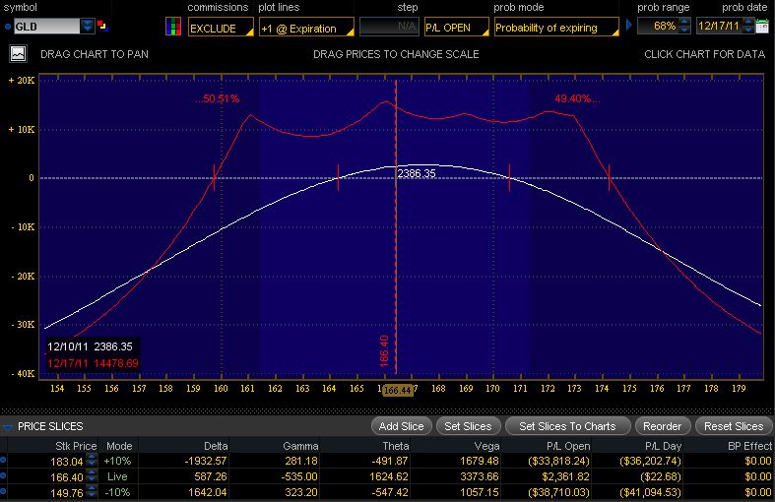
Task: Click the Live mode cell
Action: point(117,476)
